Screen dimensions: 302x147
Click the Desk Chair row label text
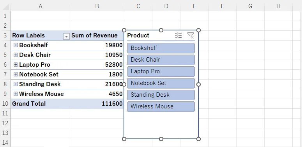click(x=35, y=55)
